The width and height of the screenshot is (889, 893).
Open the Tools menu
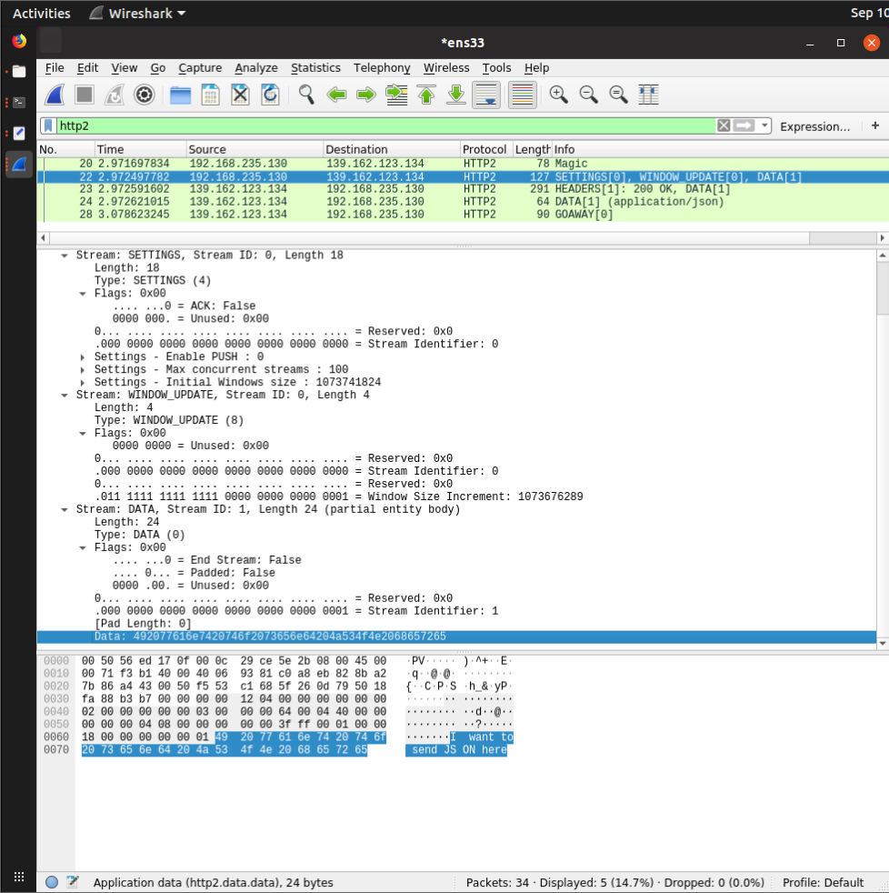(497, 68)
